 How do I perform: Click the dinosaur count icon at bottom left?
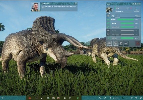click(3, 98)
